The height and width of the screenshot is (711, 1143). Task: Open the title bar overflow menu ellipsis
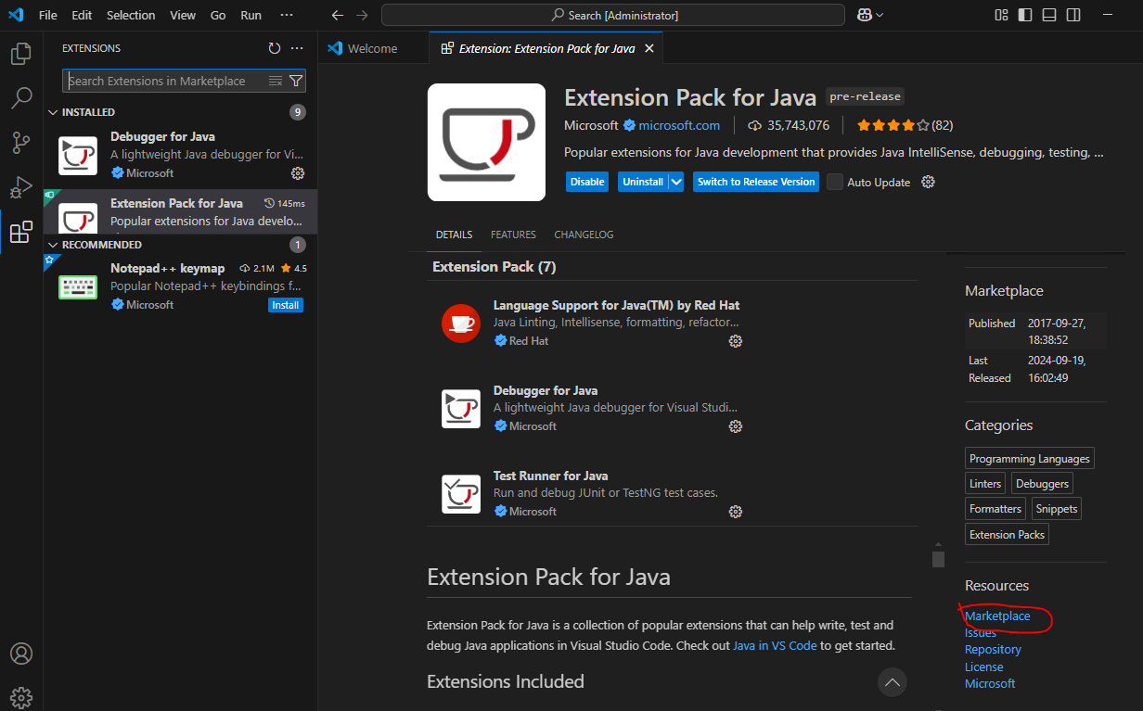pyautogui.click(x=286, y=15)
